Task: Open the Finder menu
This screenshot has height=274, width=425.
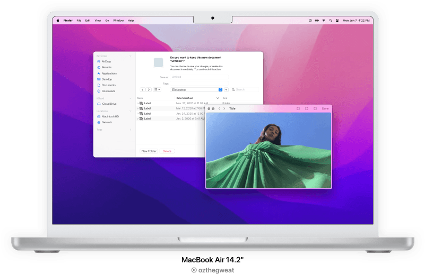Action: pos(68,20)
